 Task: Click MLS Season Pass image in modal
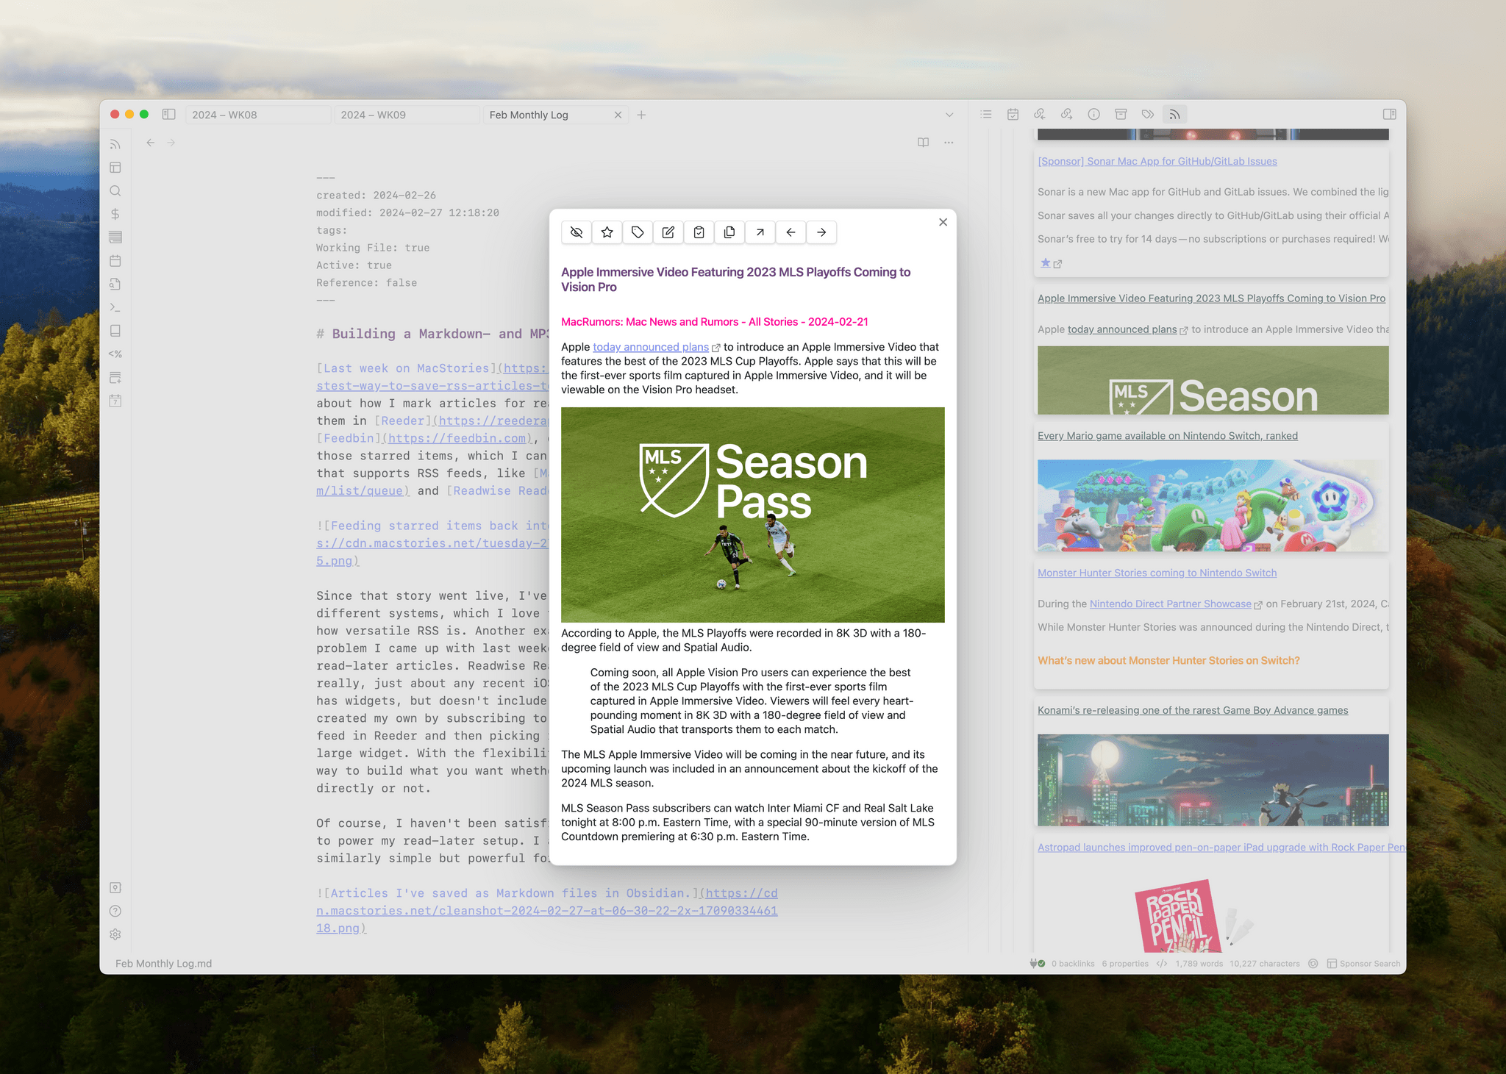[x=752, y=515]
